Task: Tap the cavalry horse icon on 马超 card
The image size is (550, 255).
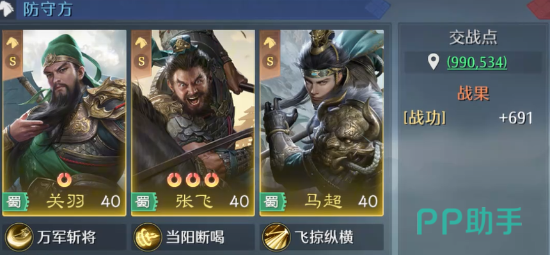Action: tap(270, 42)
